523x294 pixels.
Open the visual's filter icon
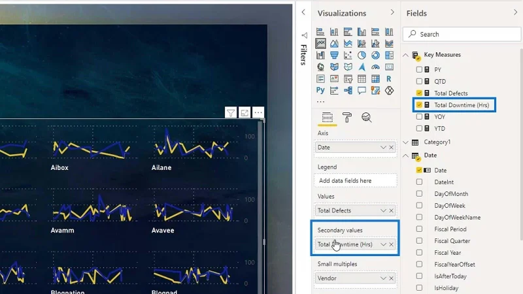coord(231,112)
